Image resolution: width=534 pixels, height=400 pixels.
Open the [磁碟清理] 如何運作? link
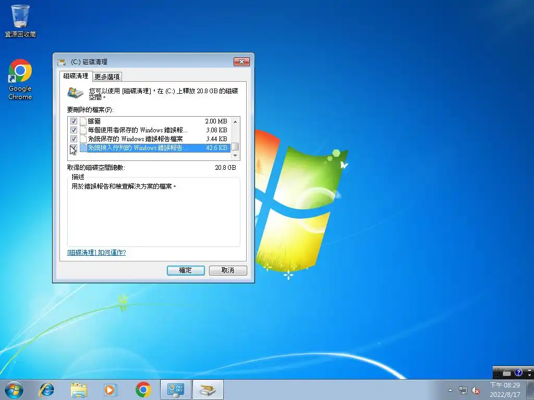pos(96,253)
